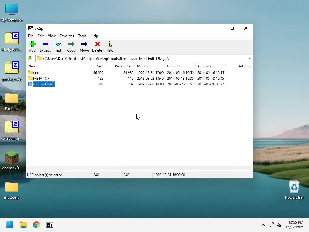The width and height of the screenshot is (309, 232).
Task: Click the Copy toolbar icon
Action: point(71,47)
